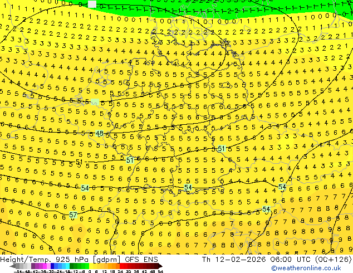Pick the magenta swatch in the color scale

click(45, 266)
